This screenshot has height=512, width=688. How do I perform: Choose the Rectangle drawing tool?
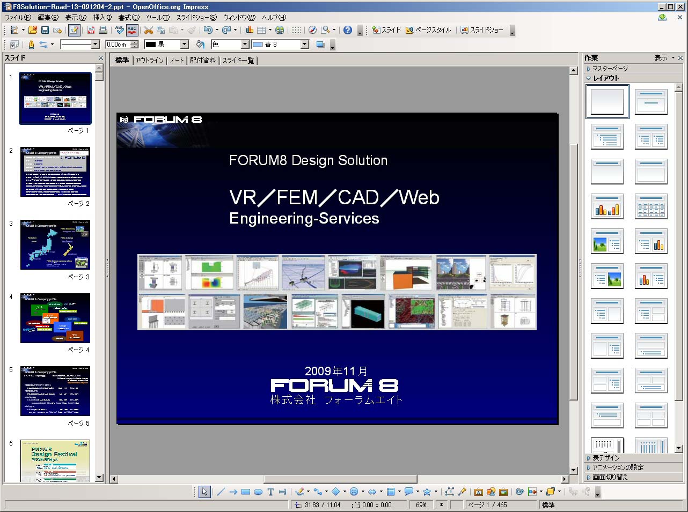246,492
